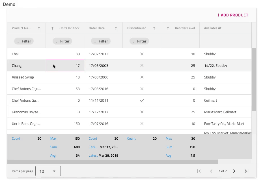Click the Count aggregate link
The width and height of the screenshot is (263, 183).
pyautogui.click(x=16, y=139)
